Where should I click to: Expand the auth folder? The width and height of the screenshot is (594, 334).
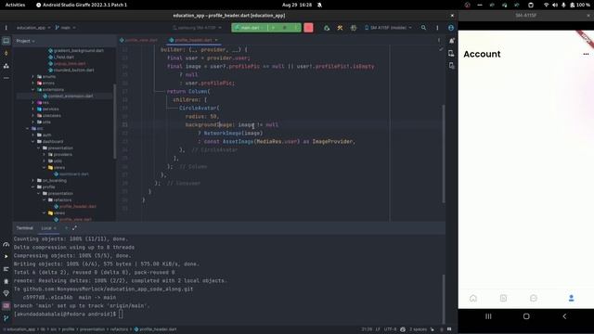[33, 135]
